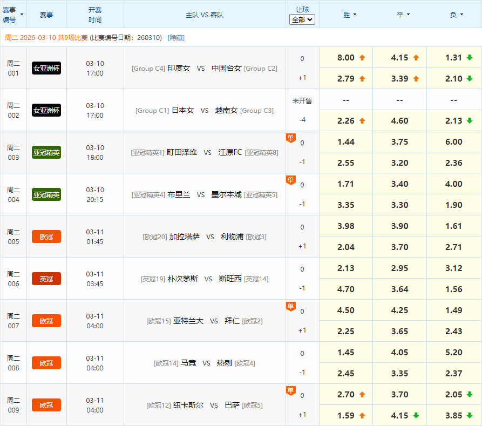Select 纽卡斯尔 win odds 2.70
Viewport: 482px width, 426px height.
pyautogui.click(x=346, y=395)
